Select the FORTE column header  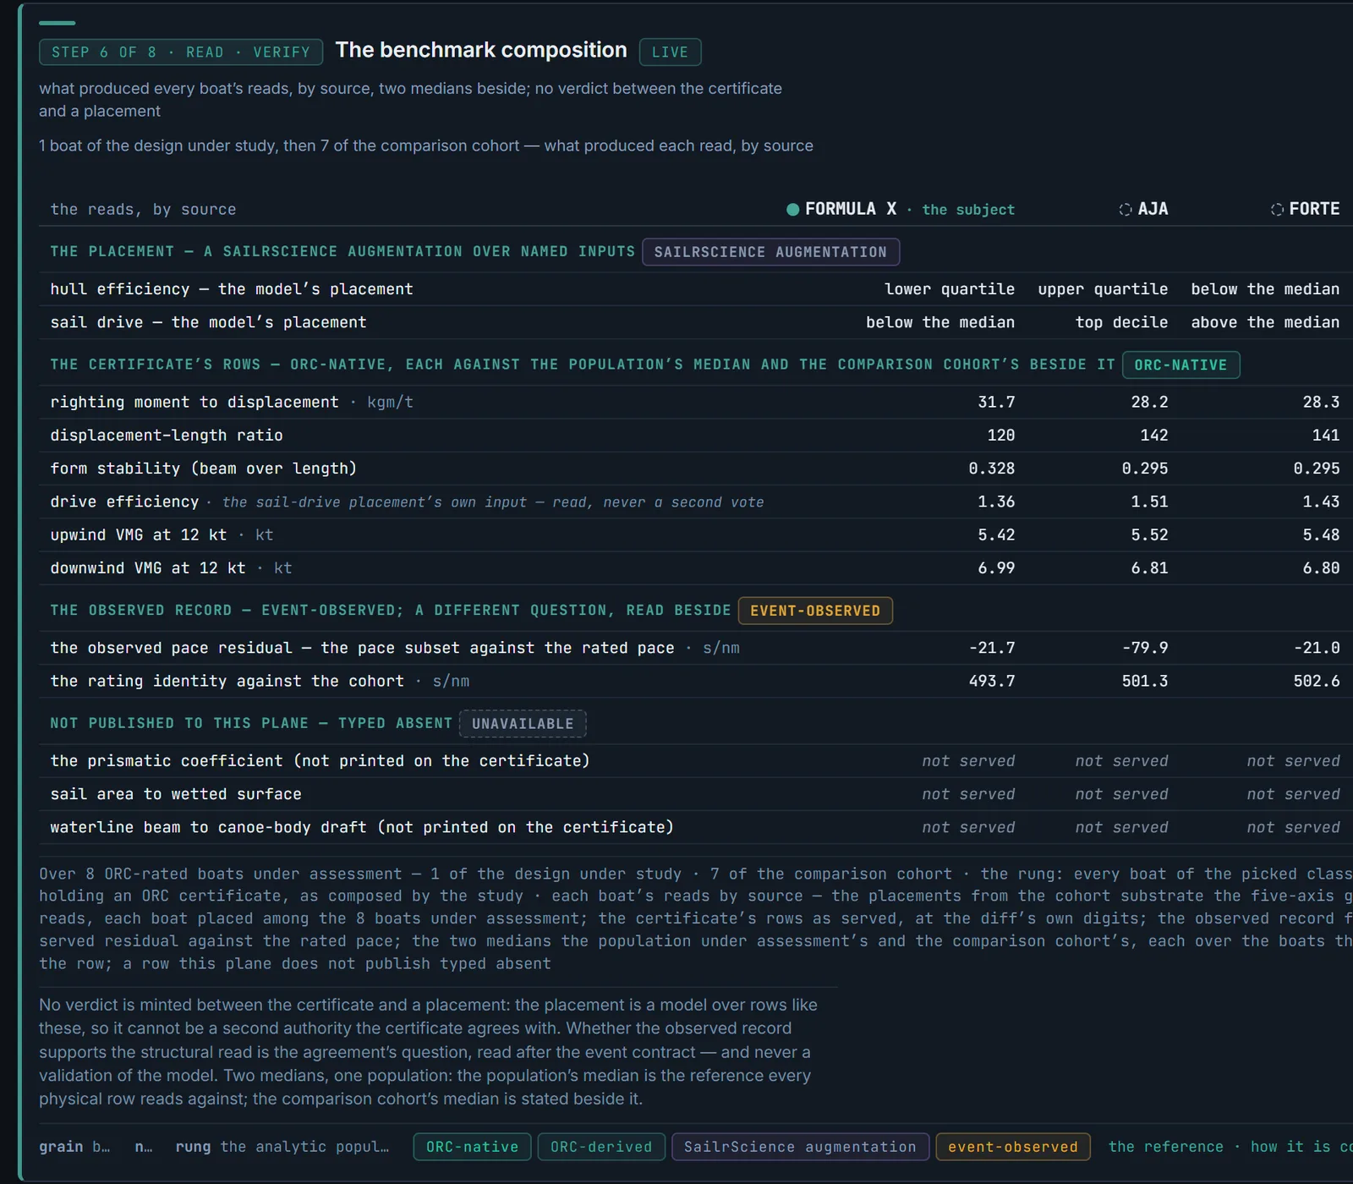(x=1305, y=209)
